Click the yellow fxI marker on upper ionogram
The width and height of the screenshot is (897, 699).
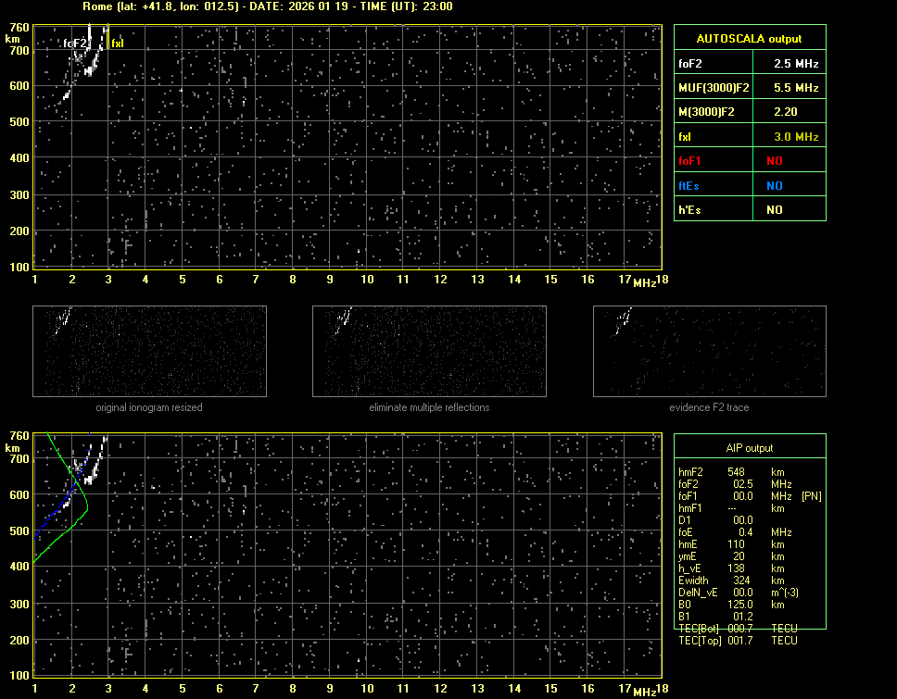coord(117,43)
